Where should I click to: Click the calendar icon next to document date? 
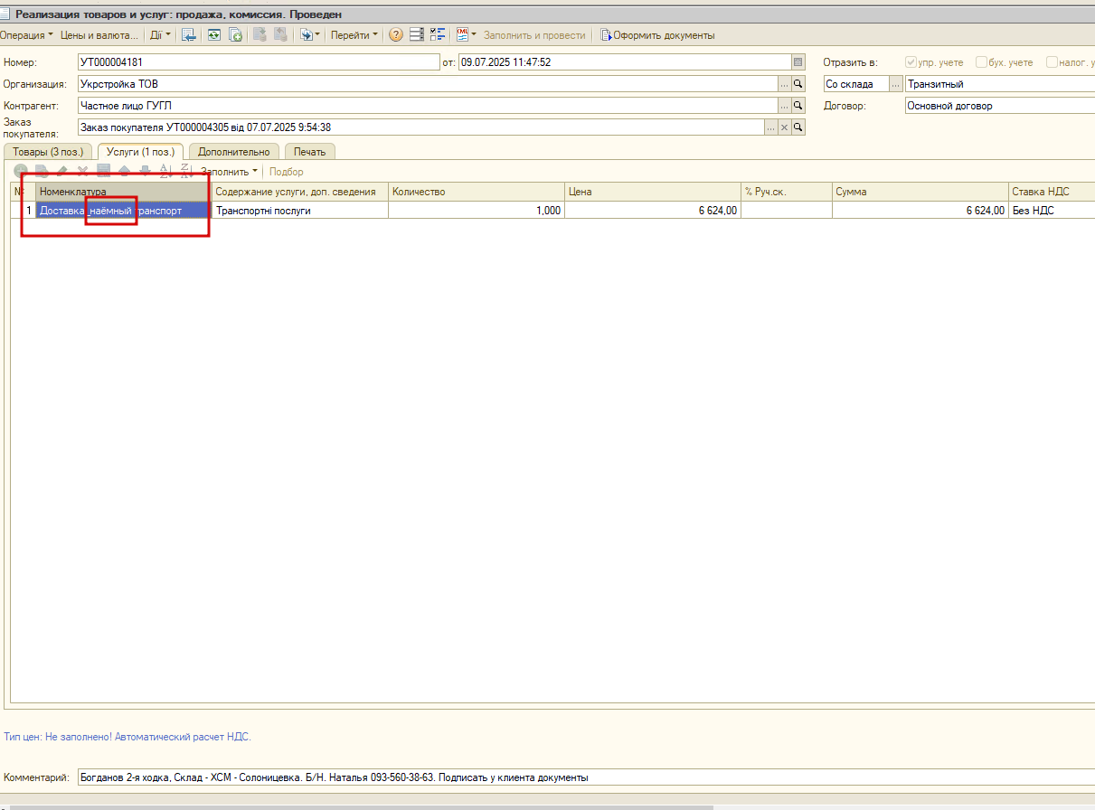pyautogui.click(x=798, y=62)
